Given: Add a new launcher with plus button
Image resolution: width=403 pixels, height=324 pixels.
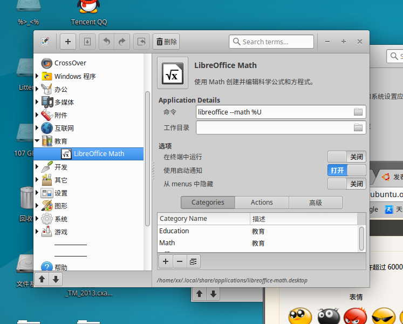Looking at the screenshot, I should coord(68,42).
